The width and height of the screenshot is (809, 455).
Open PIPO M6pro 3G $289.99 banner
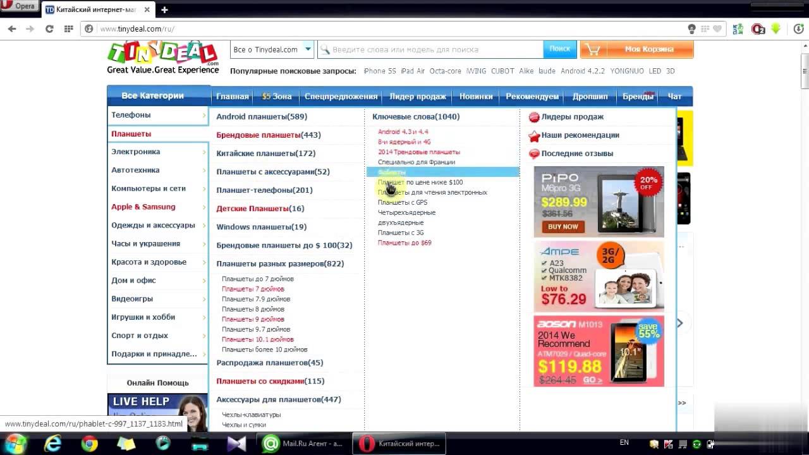click(599, 202)
